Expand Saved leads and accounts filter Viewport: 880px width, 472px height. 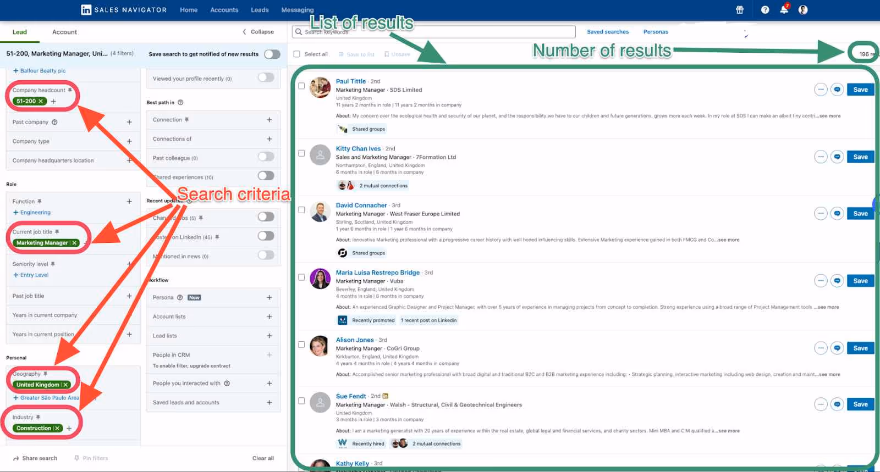[x=269, y=403]
